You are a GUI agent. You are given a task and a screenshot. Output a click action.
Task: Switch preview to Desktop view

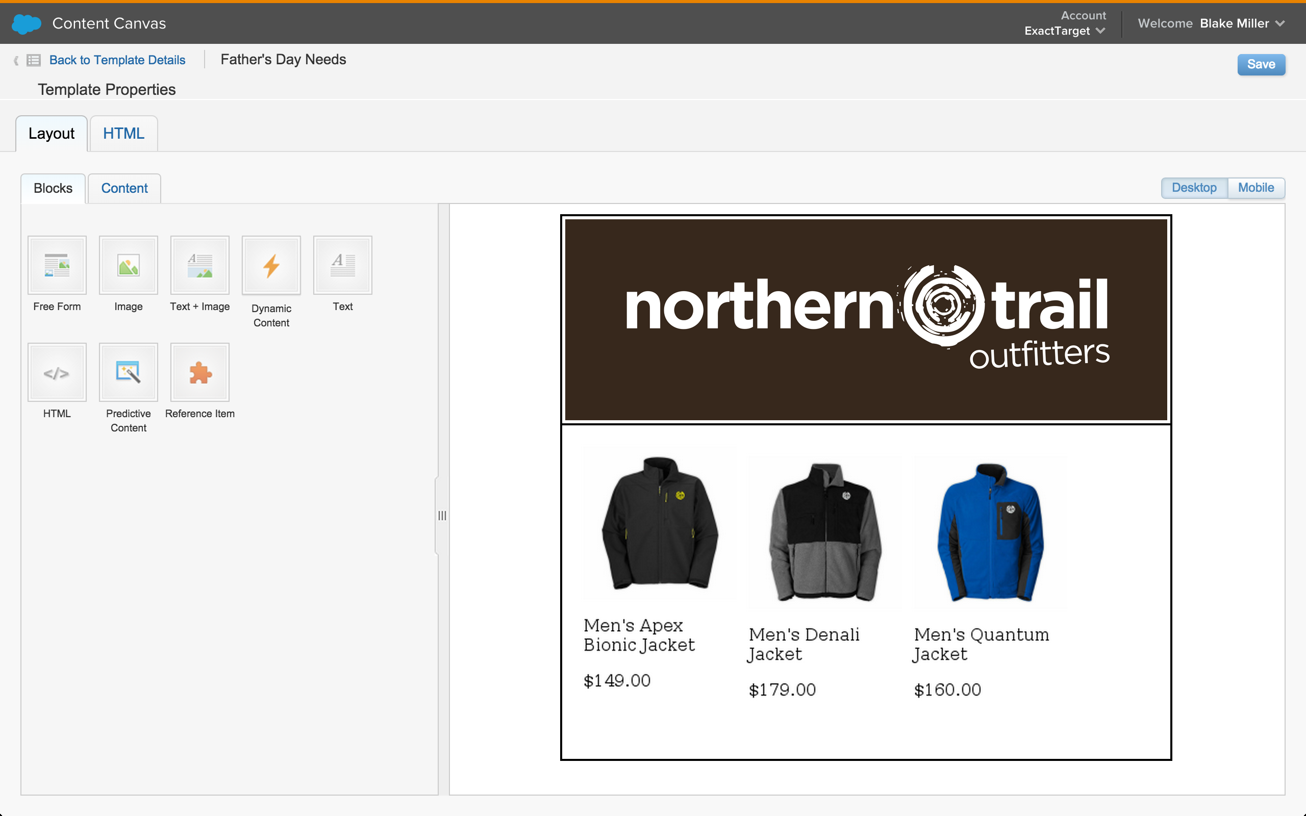pos(1194,188)
